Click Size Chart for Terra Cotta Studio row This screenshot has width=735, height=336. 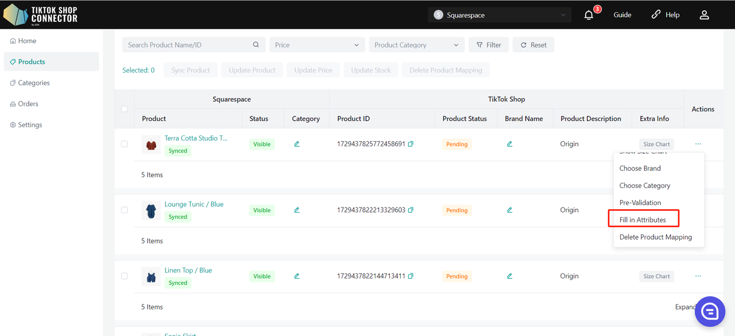[x=656, y=144]
